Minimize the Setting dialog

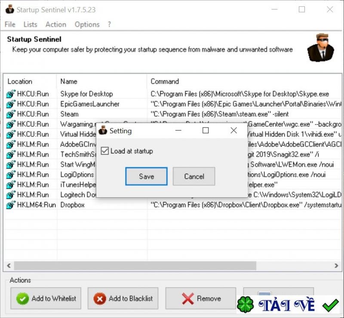(178, 130)
